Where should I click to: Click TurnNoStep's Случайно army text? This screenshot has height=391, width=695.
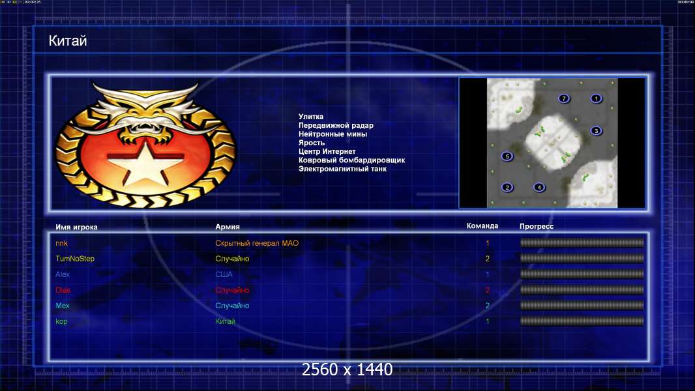[x=232, y=259]
